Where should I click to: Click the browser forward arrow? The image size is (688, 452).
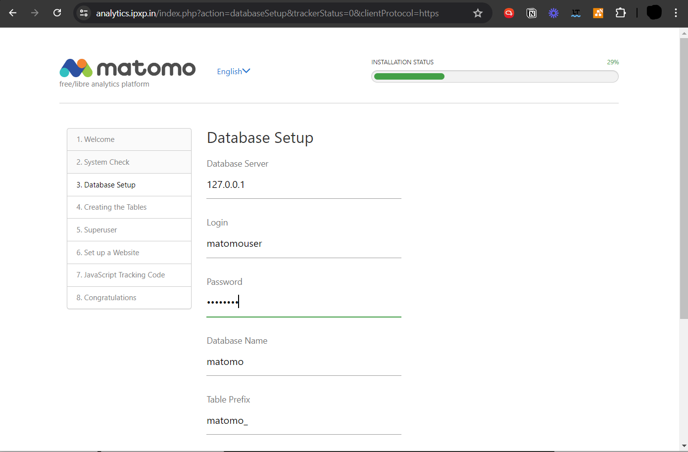point(35,13)
